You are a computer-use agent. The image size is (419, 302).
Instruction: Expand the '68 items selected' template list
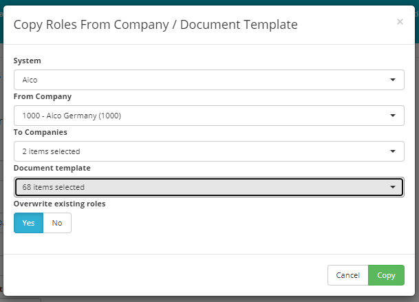[x=209, y=187]
